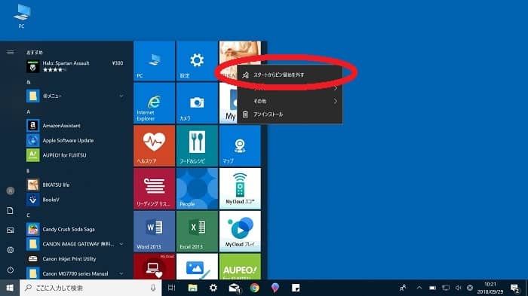Click the Windows Start button

[10, 288]
